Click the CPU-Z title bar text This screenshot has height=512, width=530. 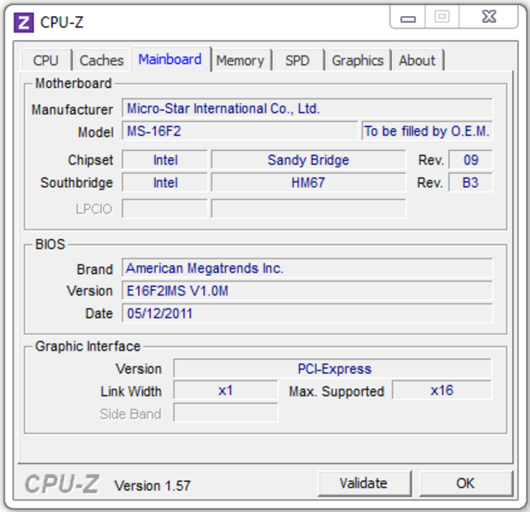tap(61, 23)
